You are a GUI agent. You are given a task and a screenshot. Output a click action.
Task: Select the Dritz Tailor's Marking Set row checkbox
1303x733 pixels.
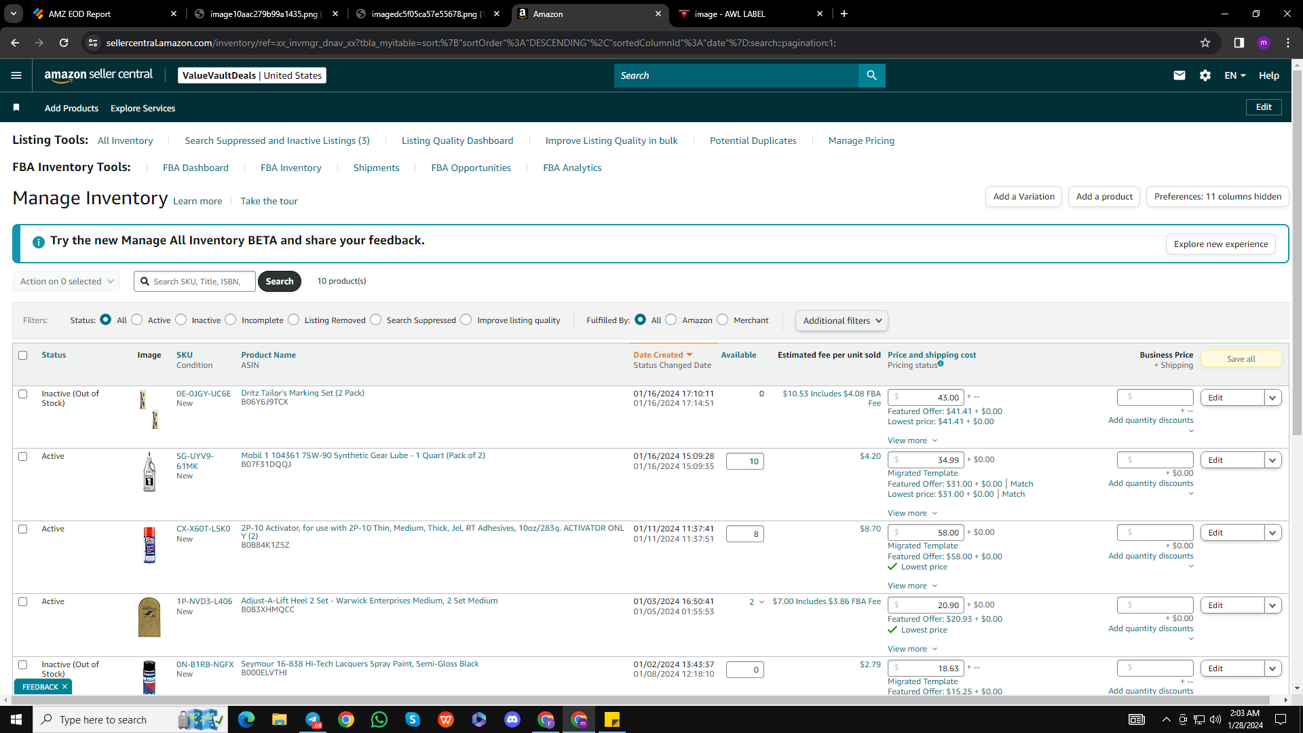click(23, 394)
